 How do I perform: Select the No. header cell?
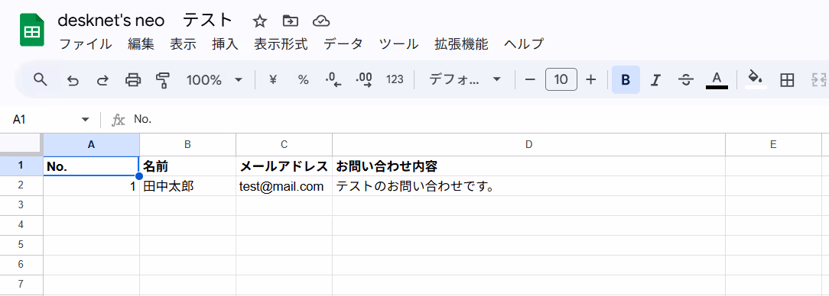92,166
